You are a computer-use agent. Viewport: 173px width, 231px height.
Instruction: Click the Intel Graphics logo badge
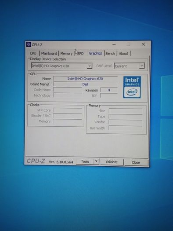pos(132,87)
